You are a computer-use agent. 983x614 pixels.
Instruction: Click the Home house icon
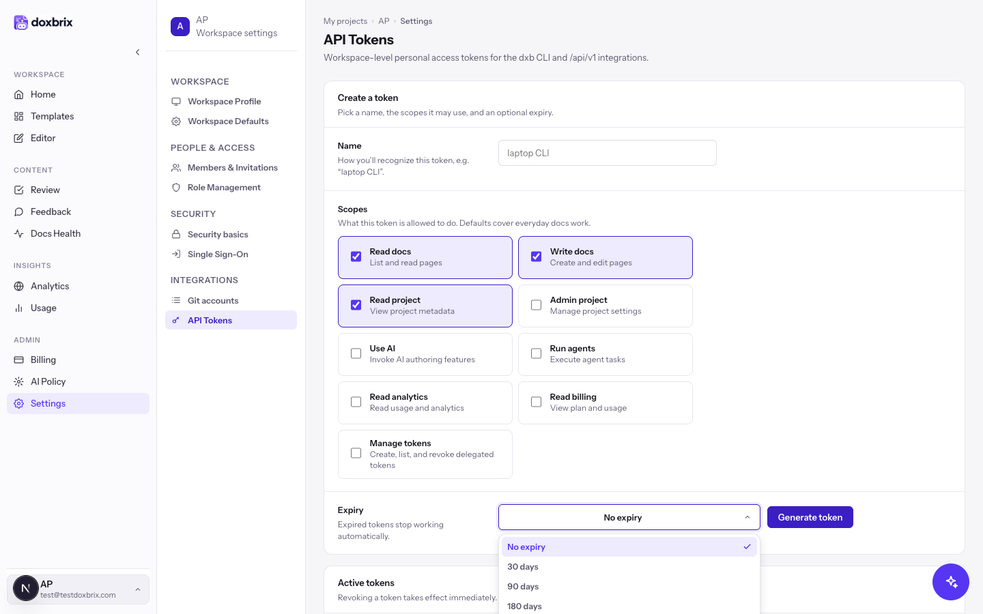click(x=19, y=94)
